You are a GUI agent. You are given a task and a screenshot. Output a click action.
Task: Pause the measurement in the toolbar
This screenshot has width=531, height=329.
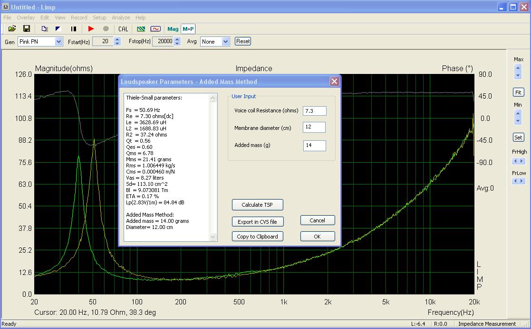[73, 29]
